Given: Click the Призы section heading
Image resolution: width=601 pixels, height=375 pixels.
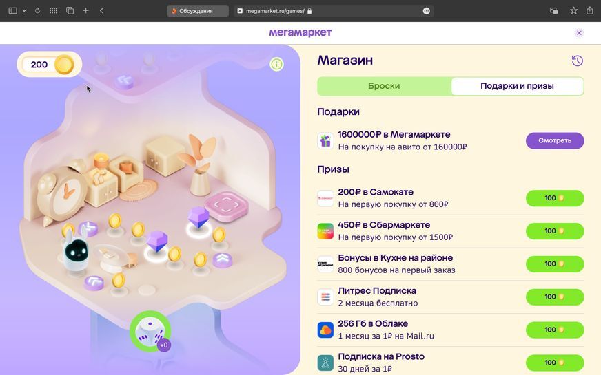Looking at the screenshot, I should click(x=333, y=169).
